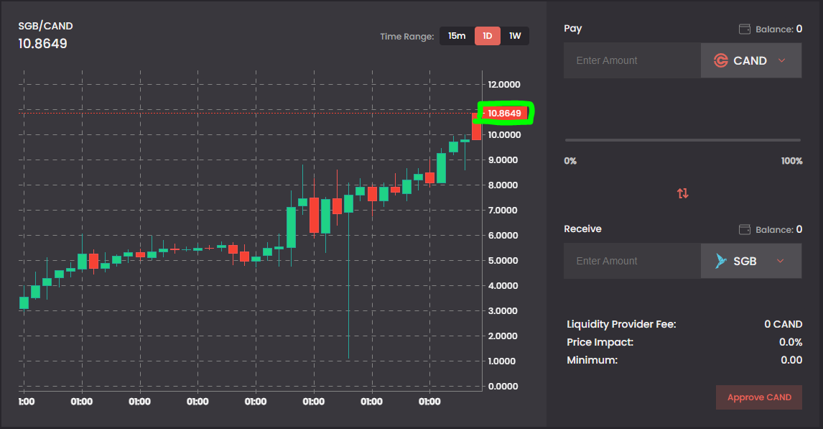The image size is (823, 429).
Task: Click the Receive Enter Amount field
Action: [x=632, y=261]
